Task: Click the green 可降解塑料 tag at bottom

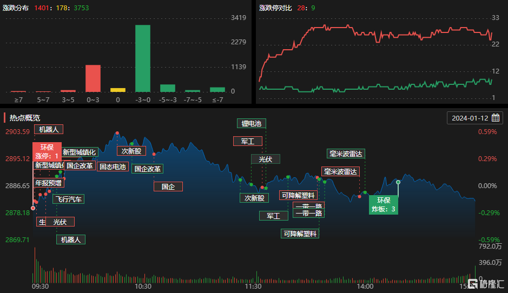Action: click(x=300, y=234)
